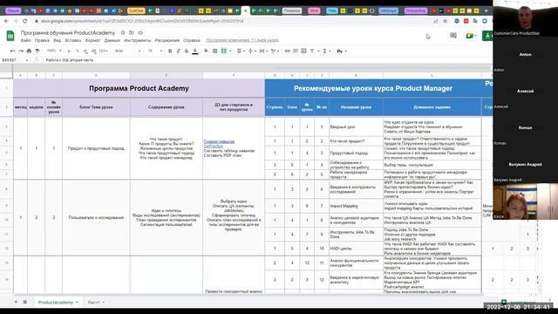Check the cloud save status icon
Image resolution: width=558 pixels, height=314 pixels.
tap(140, 33)
